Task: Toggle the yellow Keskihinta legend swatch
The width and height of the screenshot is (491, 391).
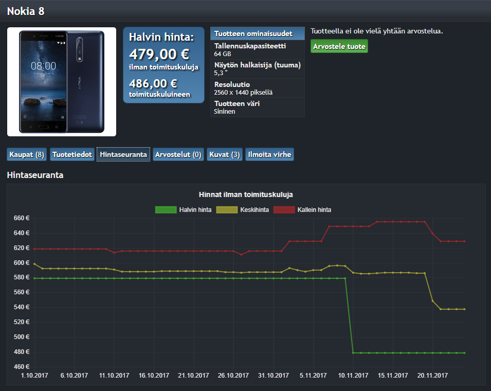Action: pos(227,210)
